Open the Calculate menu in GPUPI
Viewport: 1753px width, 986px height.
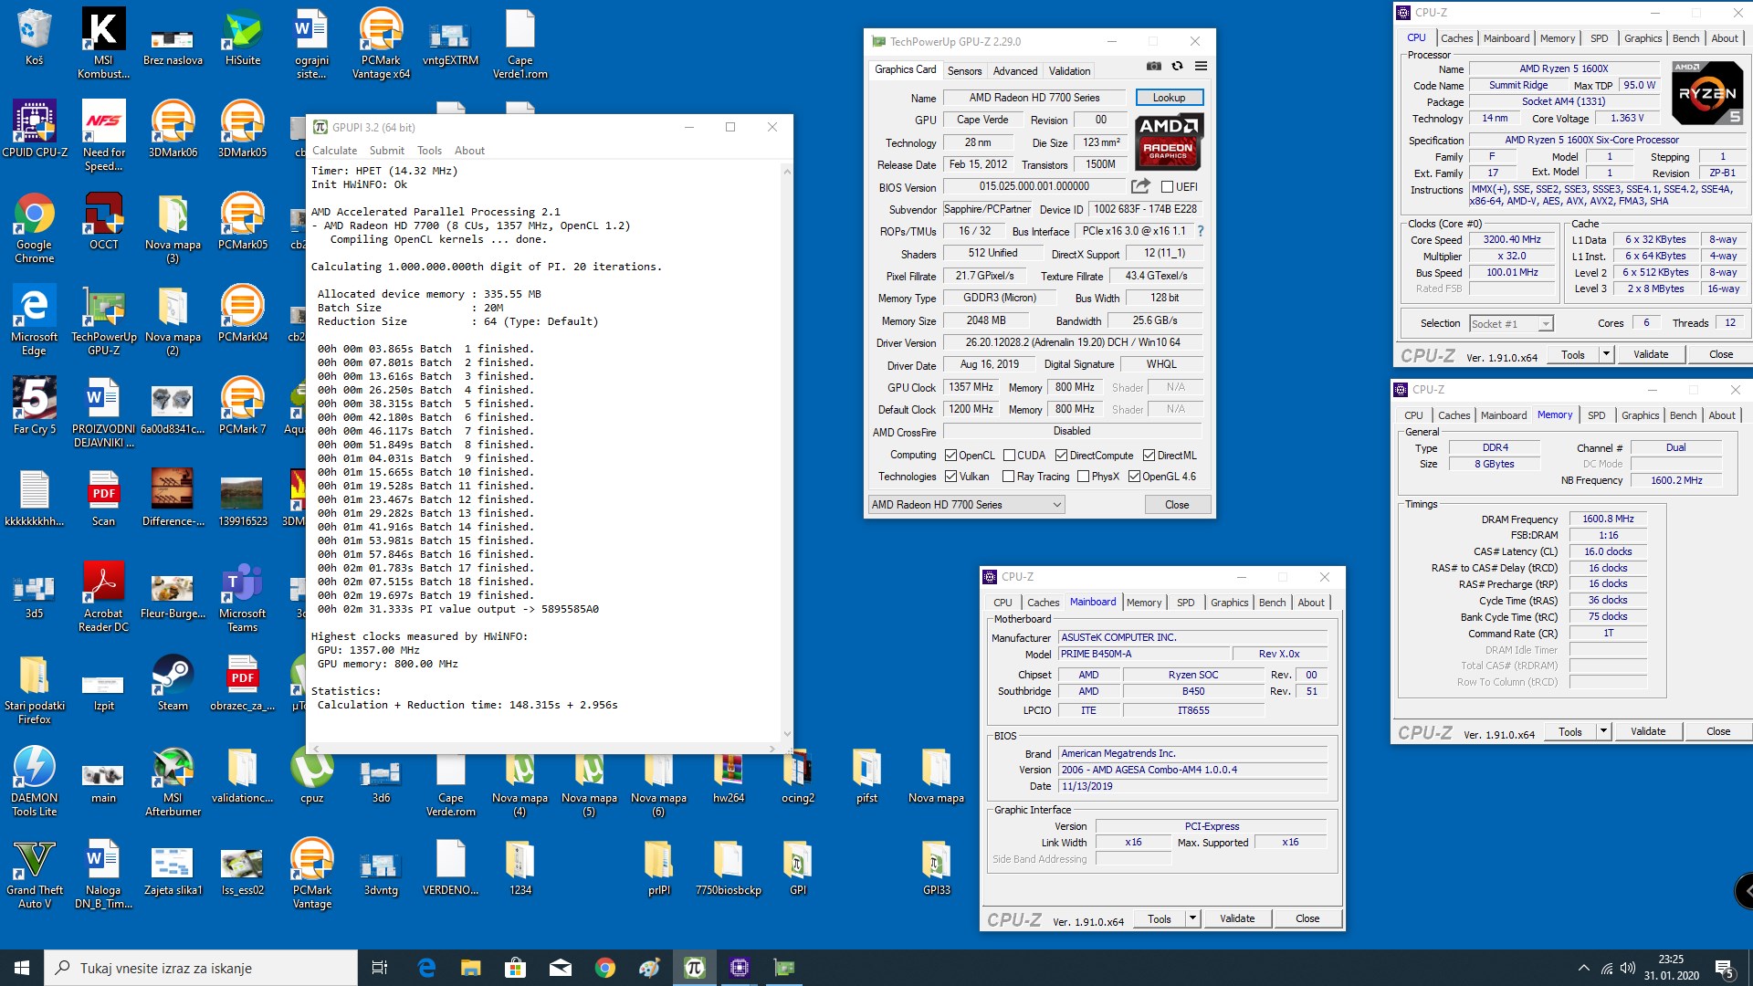point(334,151)
